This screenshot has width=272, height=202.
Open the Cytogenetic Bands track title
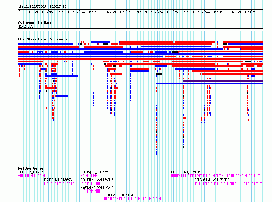click(36, 23)
